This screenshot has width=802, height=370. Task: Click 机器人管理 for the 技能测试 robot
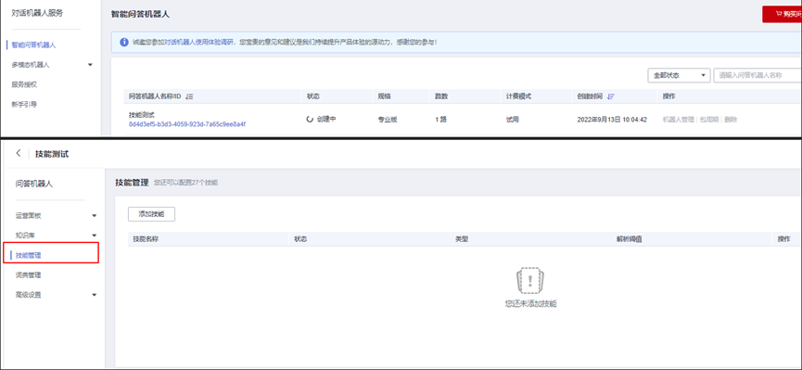[x=678, y=120]
